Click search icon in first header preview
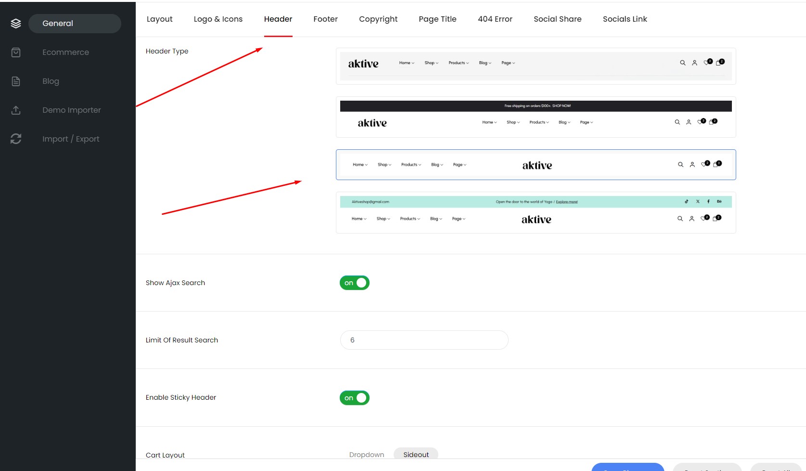The image size is (806, 471). pyautogui.click(x=682, y=63)
